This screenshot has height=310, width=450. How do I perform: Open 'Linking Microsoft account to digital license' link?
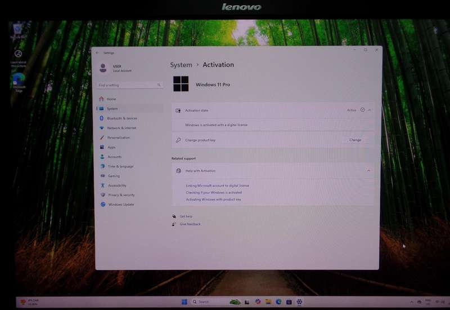point(218,185)
